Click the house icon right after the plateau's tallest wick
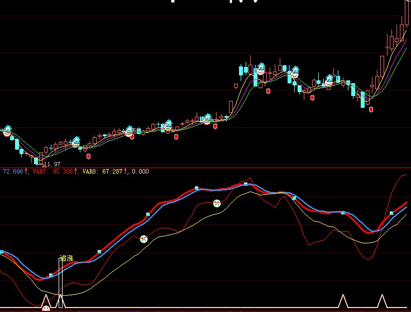411x312 pixels. (261, 67)
